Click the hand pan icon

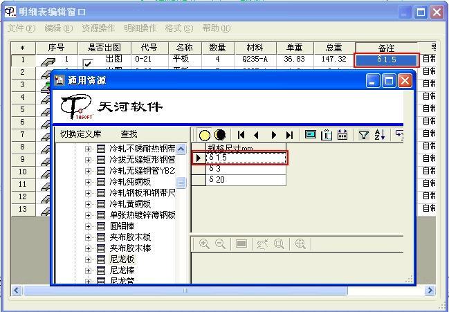(262, 244)
